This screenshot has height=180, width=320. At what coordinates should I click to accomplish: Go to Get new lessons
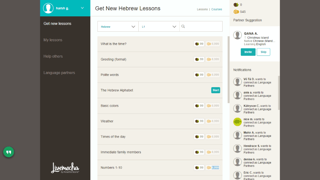[x=57, y=24]
